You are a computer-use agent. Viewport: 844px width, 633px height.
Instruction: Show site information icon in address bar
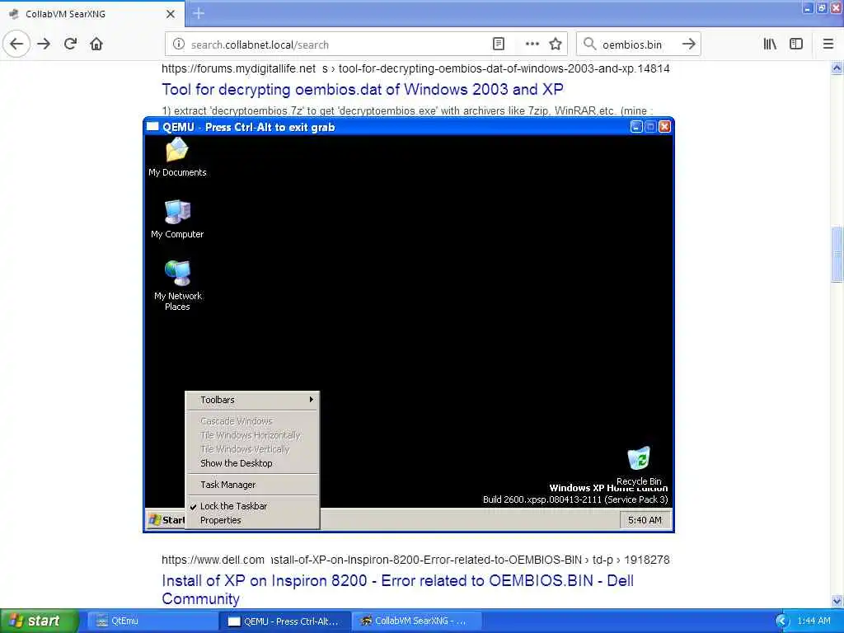tap(179, 45)
